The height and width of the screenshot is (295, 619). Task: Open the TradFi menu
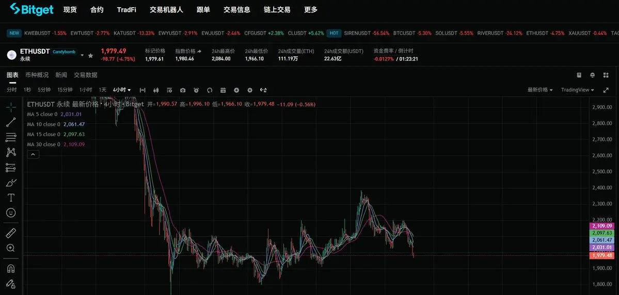point(126,10)
